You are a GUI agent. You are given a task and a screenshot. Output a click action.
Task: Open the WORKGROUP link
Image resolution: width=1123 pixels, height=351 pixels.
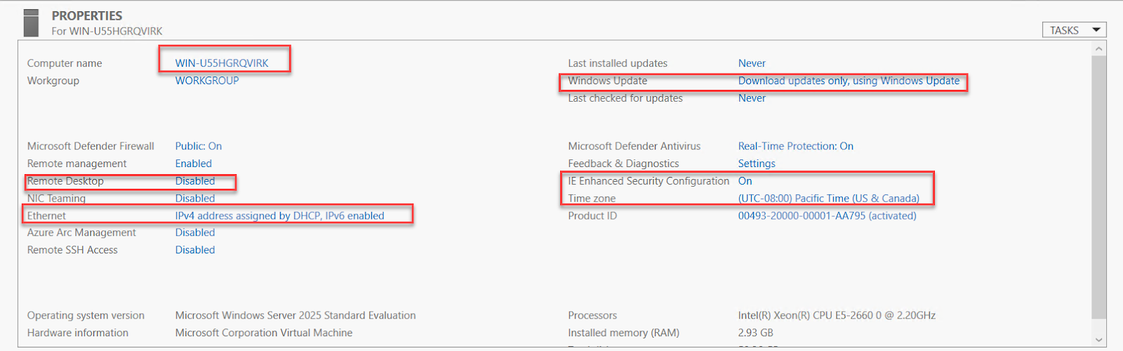pyautogui.click(x=207, y=81)
